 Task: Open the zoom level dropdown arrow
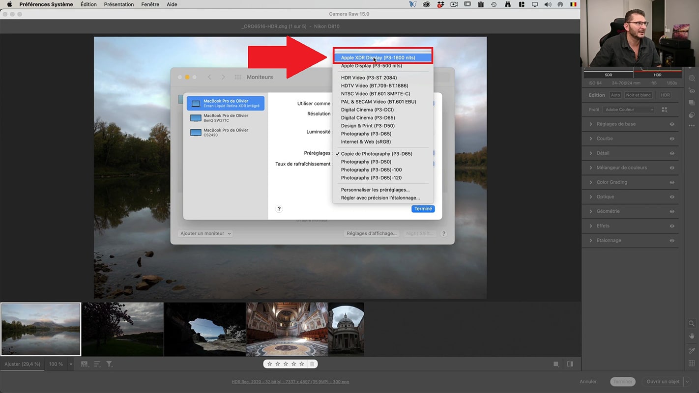(x=71, y=364)
